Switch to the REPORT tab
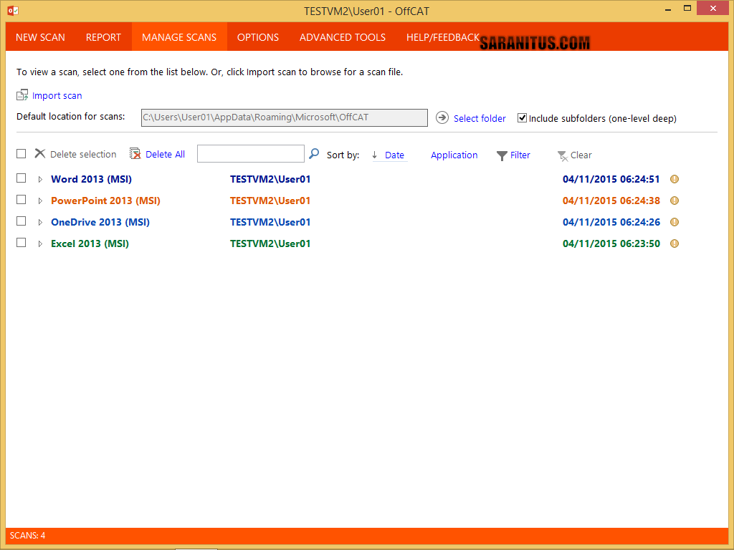 (x=103, y=37)
